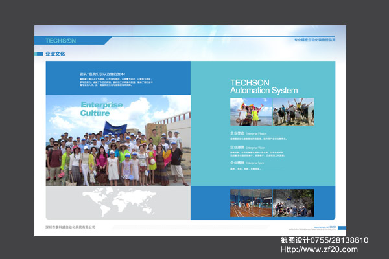Open the beach women photo thumbnail

click(251, 112)
